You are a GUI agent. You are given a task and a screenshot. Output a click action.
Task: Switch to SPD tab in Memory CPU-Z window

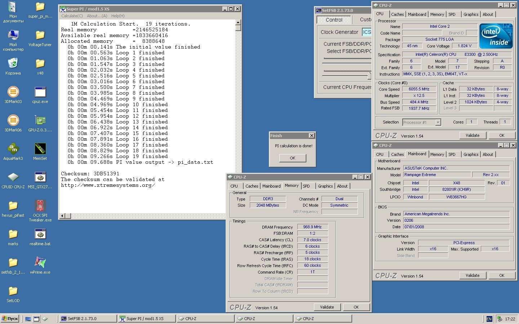(306, 186)
